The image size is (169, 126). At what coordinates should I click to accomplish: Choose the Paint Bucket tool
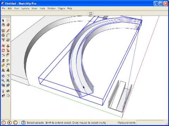click(x=3, y=25)
